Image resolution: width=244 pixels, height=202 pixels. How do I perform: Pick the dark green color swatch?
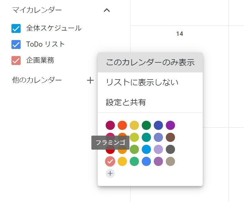coord(146,125)
